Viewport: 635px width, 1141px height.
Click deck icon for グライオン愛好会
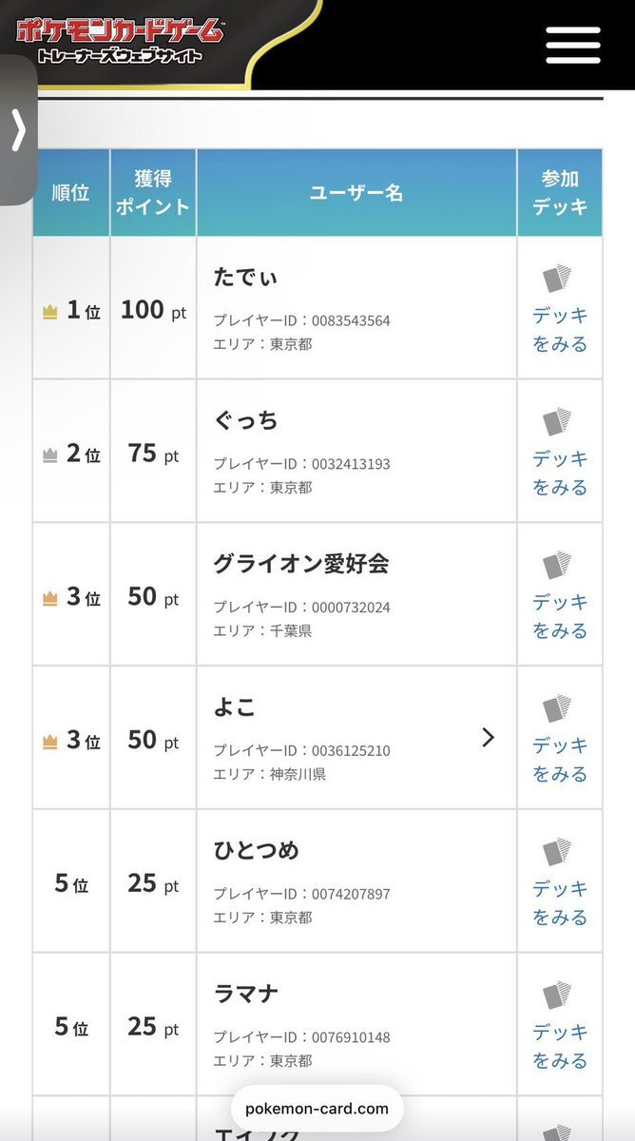coord(558,566)
